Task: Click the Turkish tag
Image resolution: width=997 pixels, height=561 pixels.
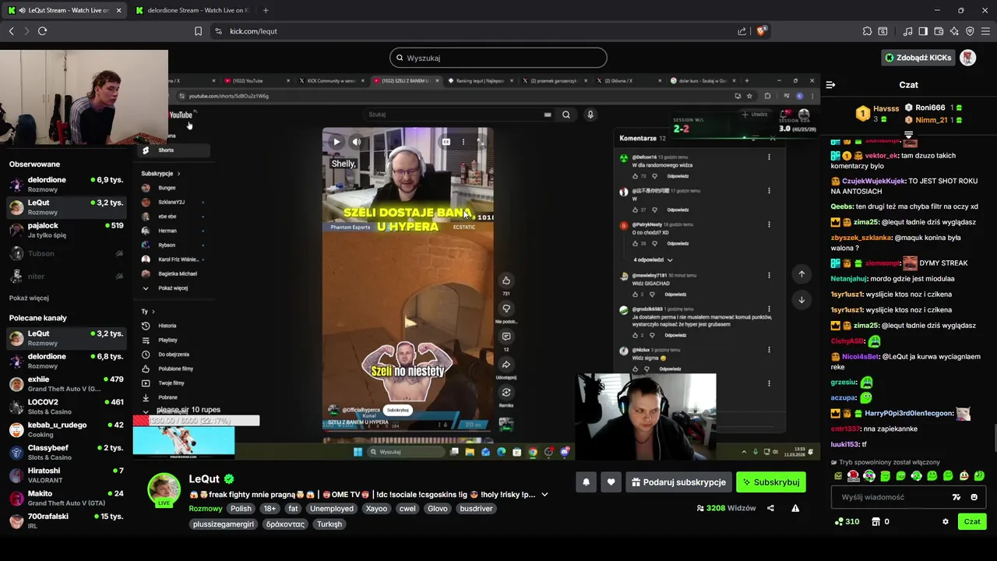Action: (329, 524)
